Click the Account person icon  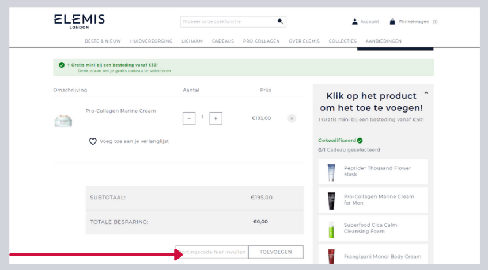coord(354,22)
